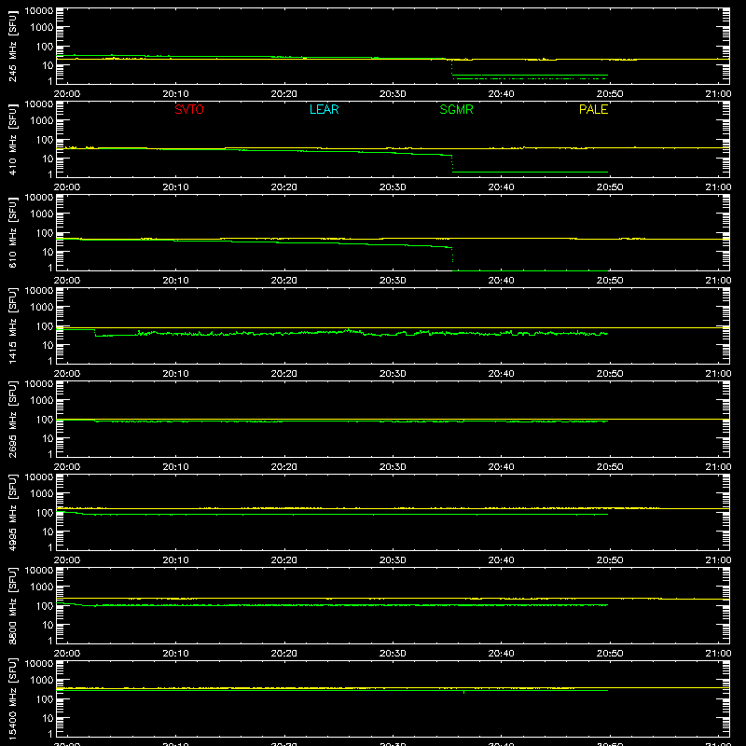Select the '15400 MHz [SFU]' axis title
746x746 pixels.
tap(12, 698)
